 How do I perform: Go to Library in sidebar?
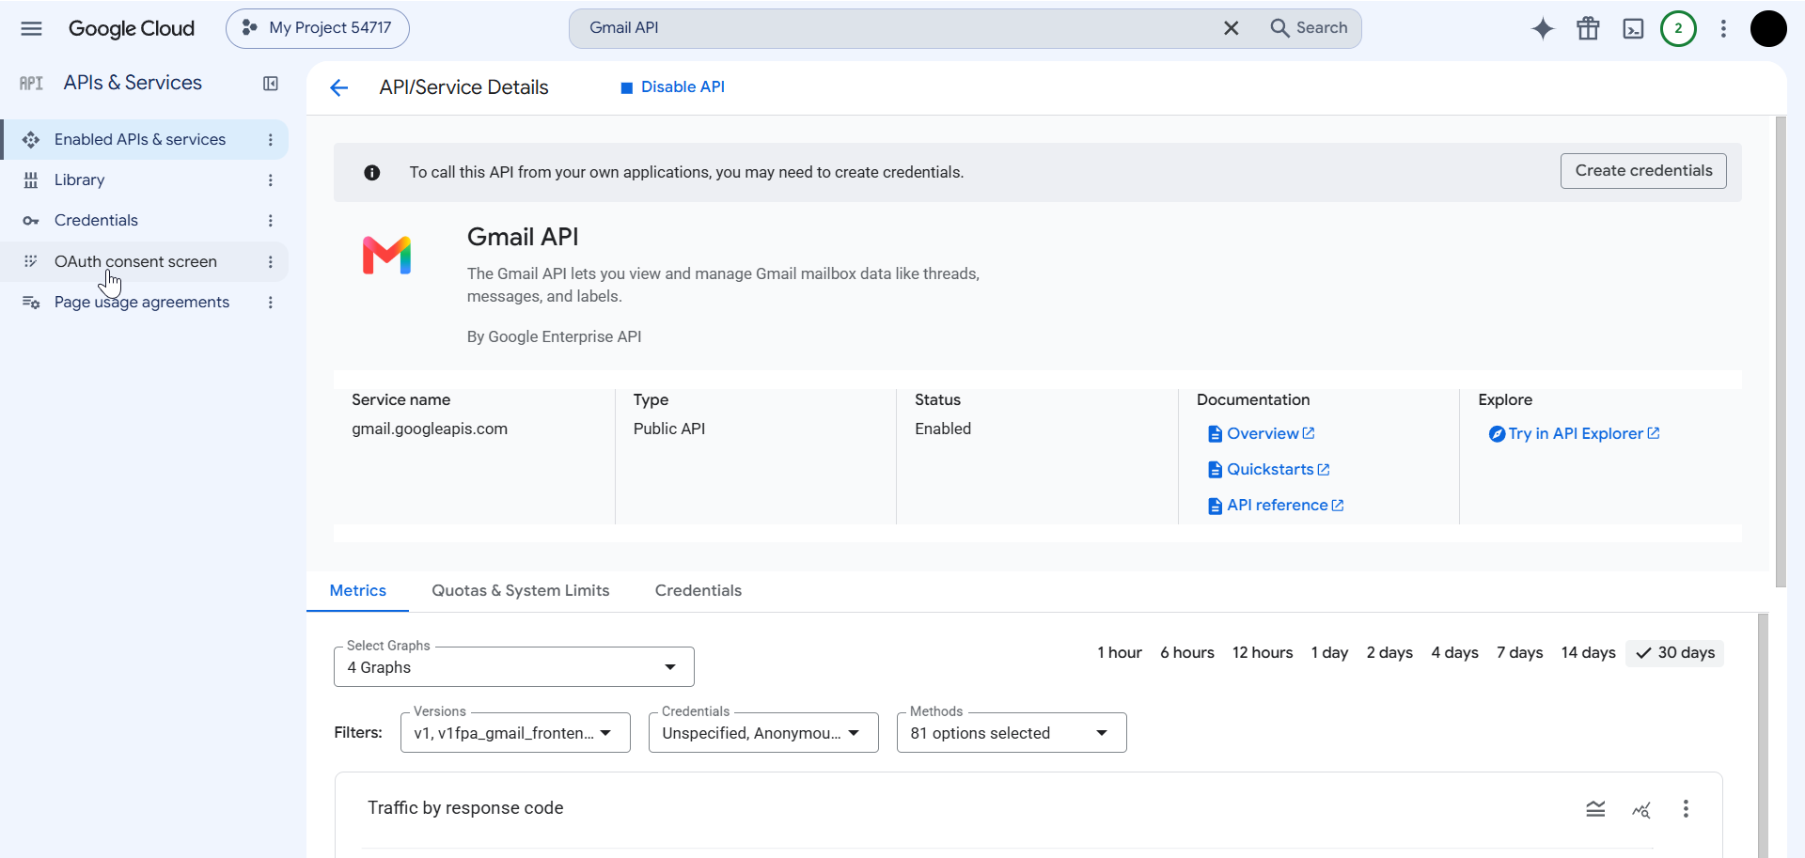[79, 179]
